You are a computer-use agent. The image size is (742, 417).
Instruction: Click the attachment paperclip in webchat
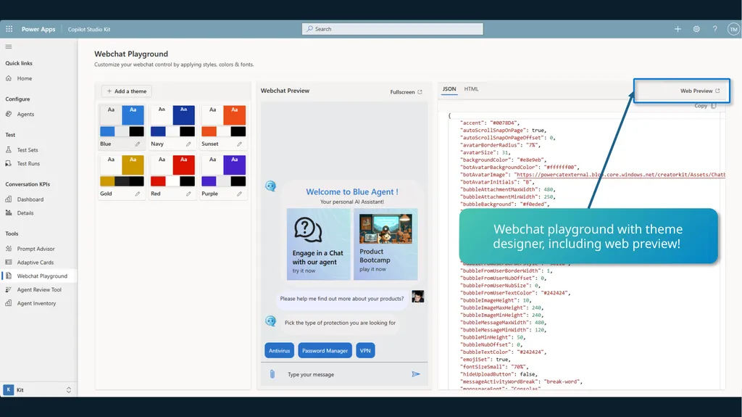tap(272, 374)
